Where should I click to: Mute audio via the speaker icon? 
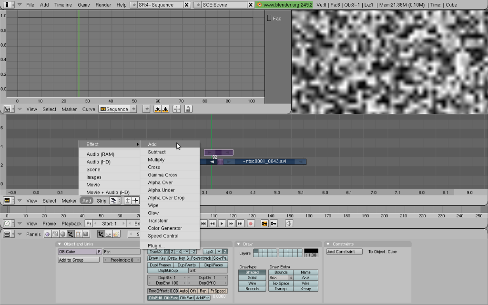[x=289, y=224]
